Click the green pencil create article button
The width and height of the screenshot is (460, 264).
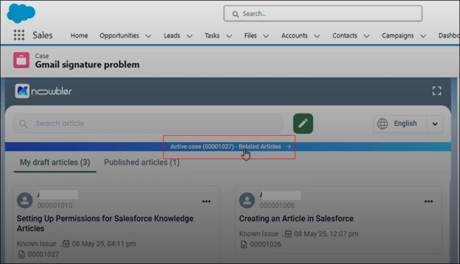(303, 124)
